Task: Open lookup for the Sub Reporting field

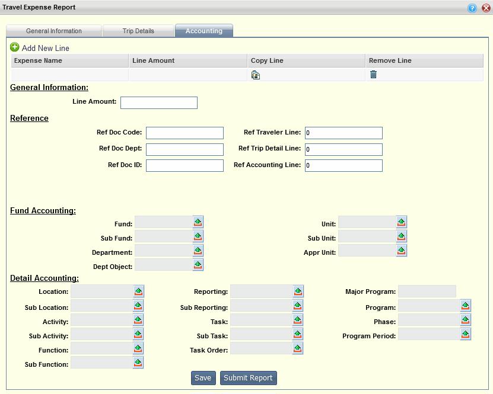Action: pos(298,306)
